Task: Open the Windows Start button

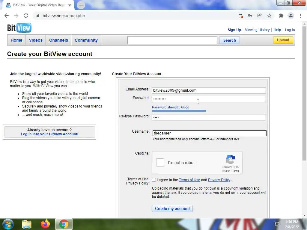Action: click(x=8, y=224)
